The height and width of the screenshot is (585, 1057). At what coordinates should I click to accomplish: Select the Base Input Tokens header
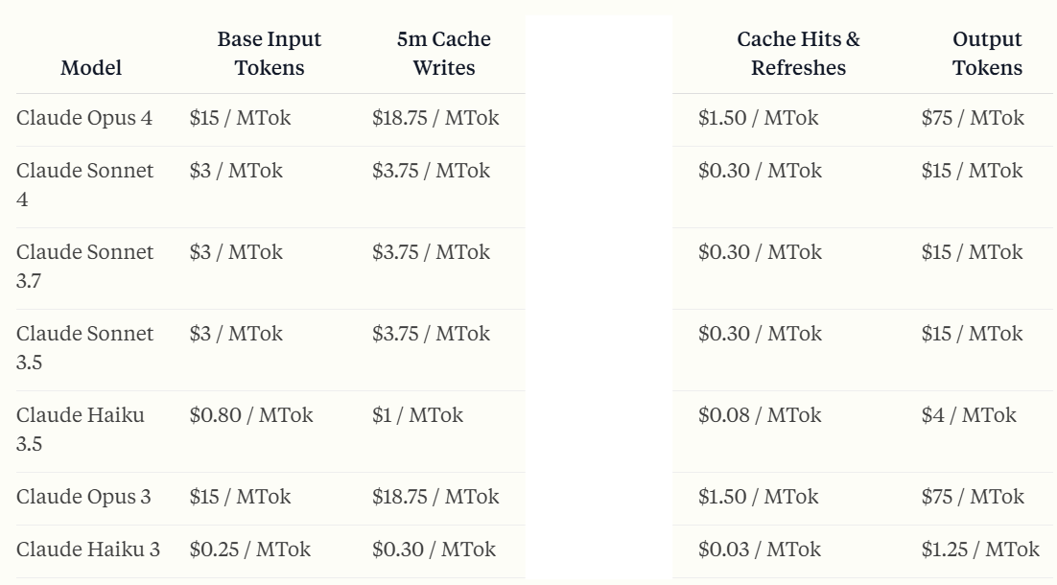(269, 54)
